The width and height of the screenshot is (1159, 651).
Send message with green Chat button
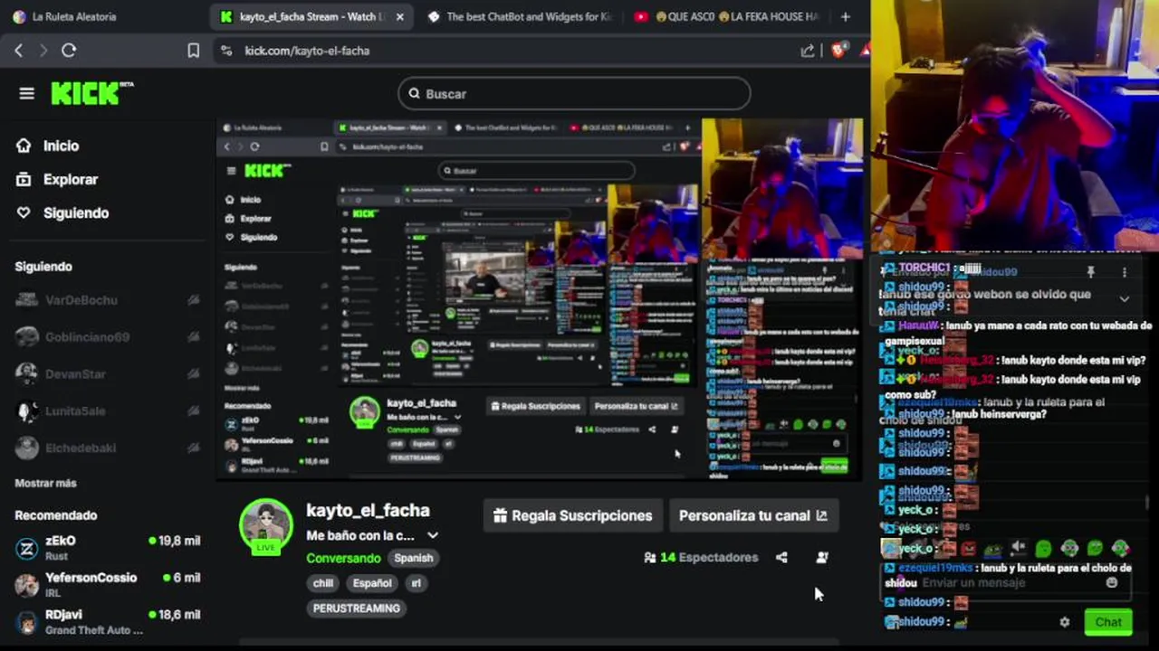[x=1108, y=622]
